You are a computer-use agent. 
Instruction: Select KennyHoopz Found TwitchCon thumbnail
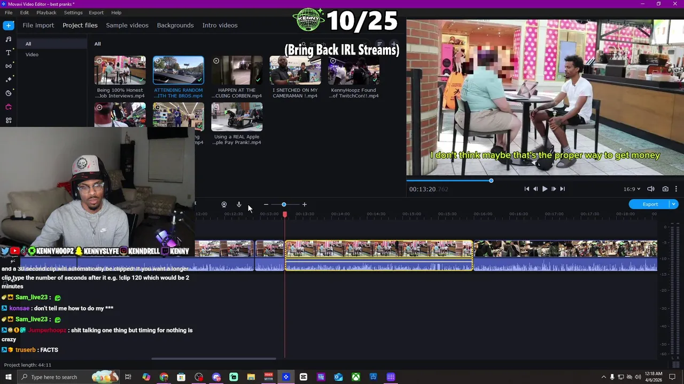354,70
